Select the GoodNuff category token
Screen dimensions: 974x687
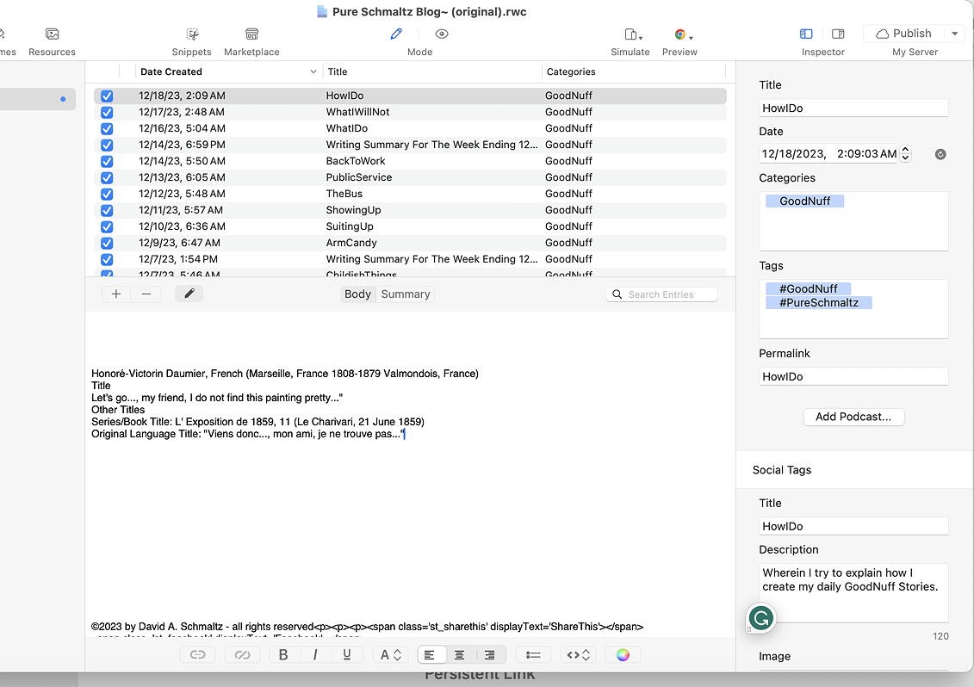point(804,201)
